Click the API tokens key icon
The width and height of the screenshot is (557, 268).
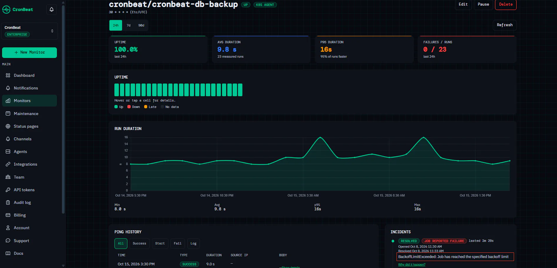point(8,190)
